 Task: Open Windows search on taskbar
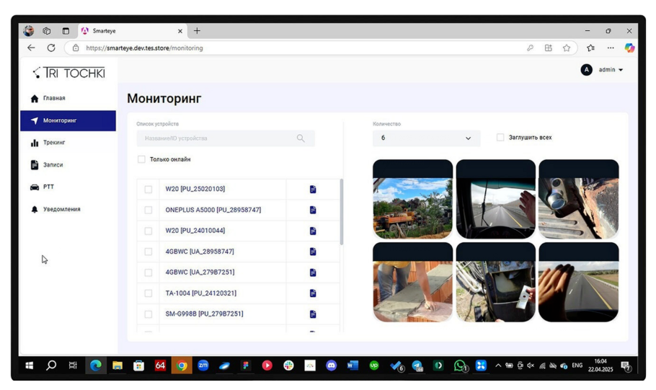[x=51, y=365]
